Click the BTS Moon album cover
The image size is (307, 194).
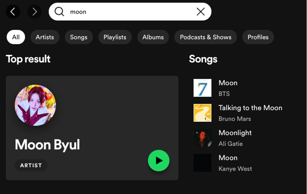click(202, 88)
